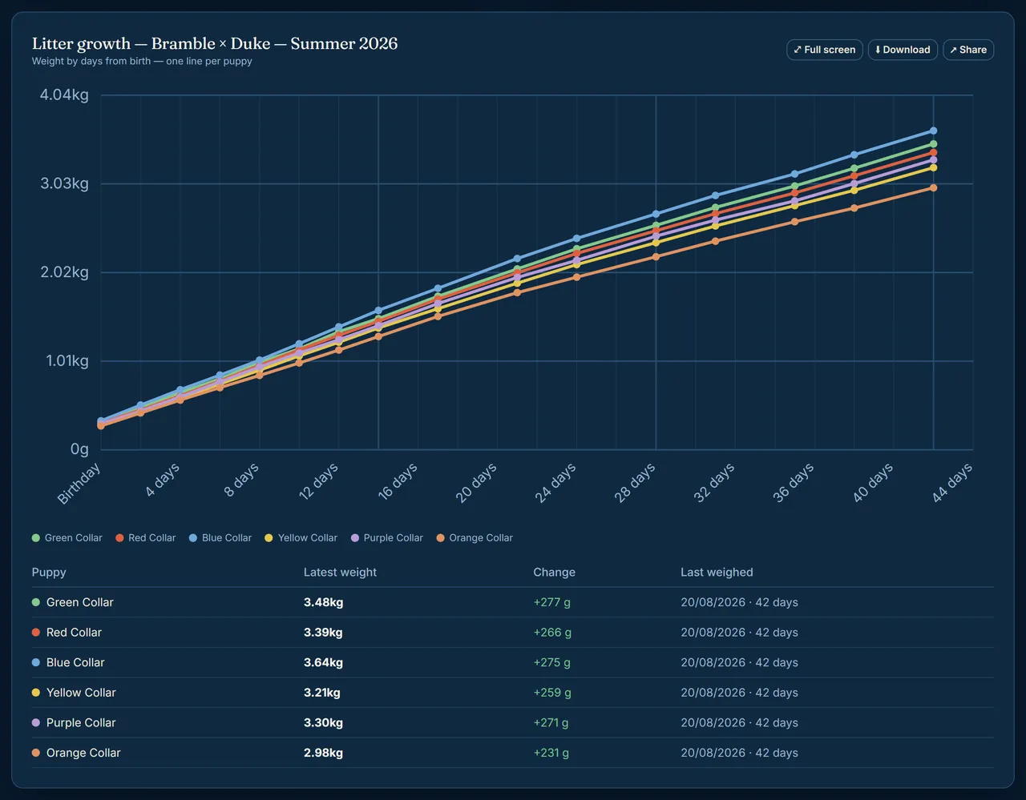Hide Blue Collar line via the legend

pos(220,538)
